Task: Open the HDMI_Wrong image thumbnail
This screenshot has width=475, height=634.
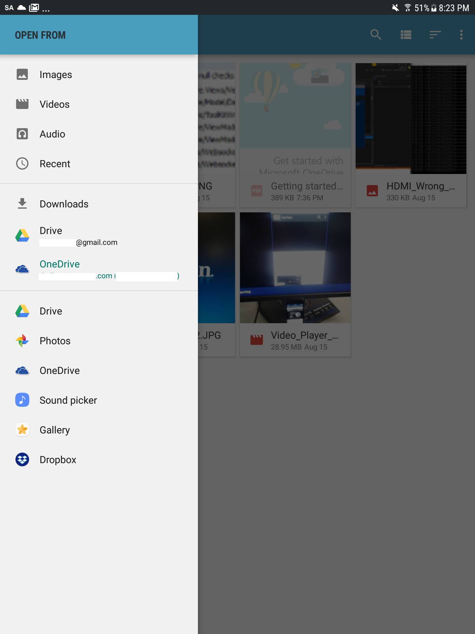Action: click(x=411, y=119)
